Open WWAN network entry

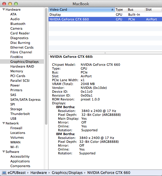pos(15,142)
